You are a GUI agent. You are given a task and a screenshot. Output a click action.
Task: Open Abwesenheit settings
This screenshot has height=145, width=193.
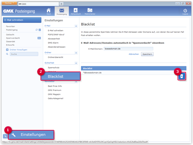click(54, 39)
